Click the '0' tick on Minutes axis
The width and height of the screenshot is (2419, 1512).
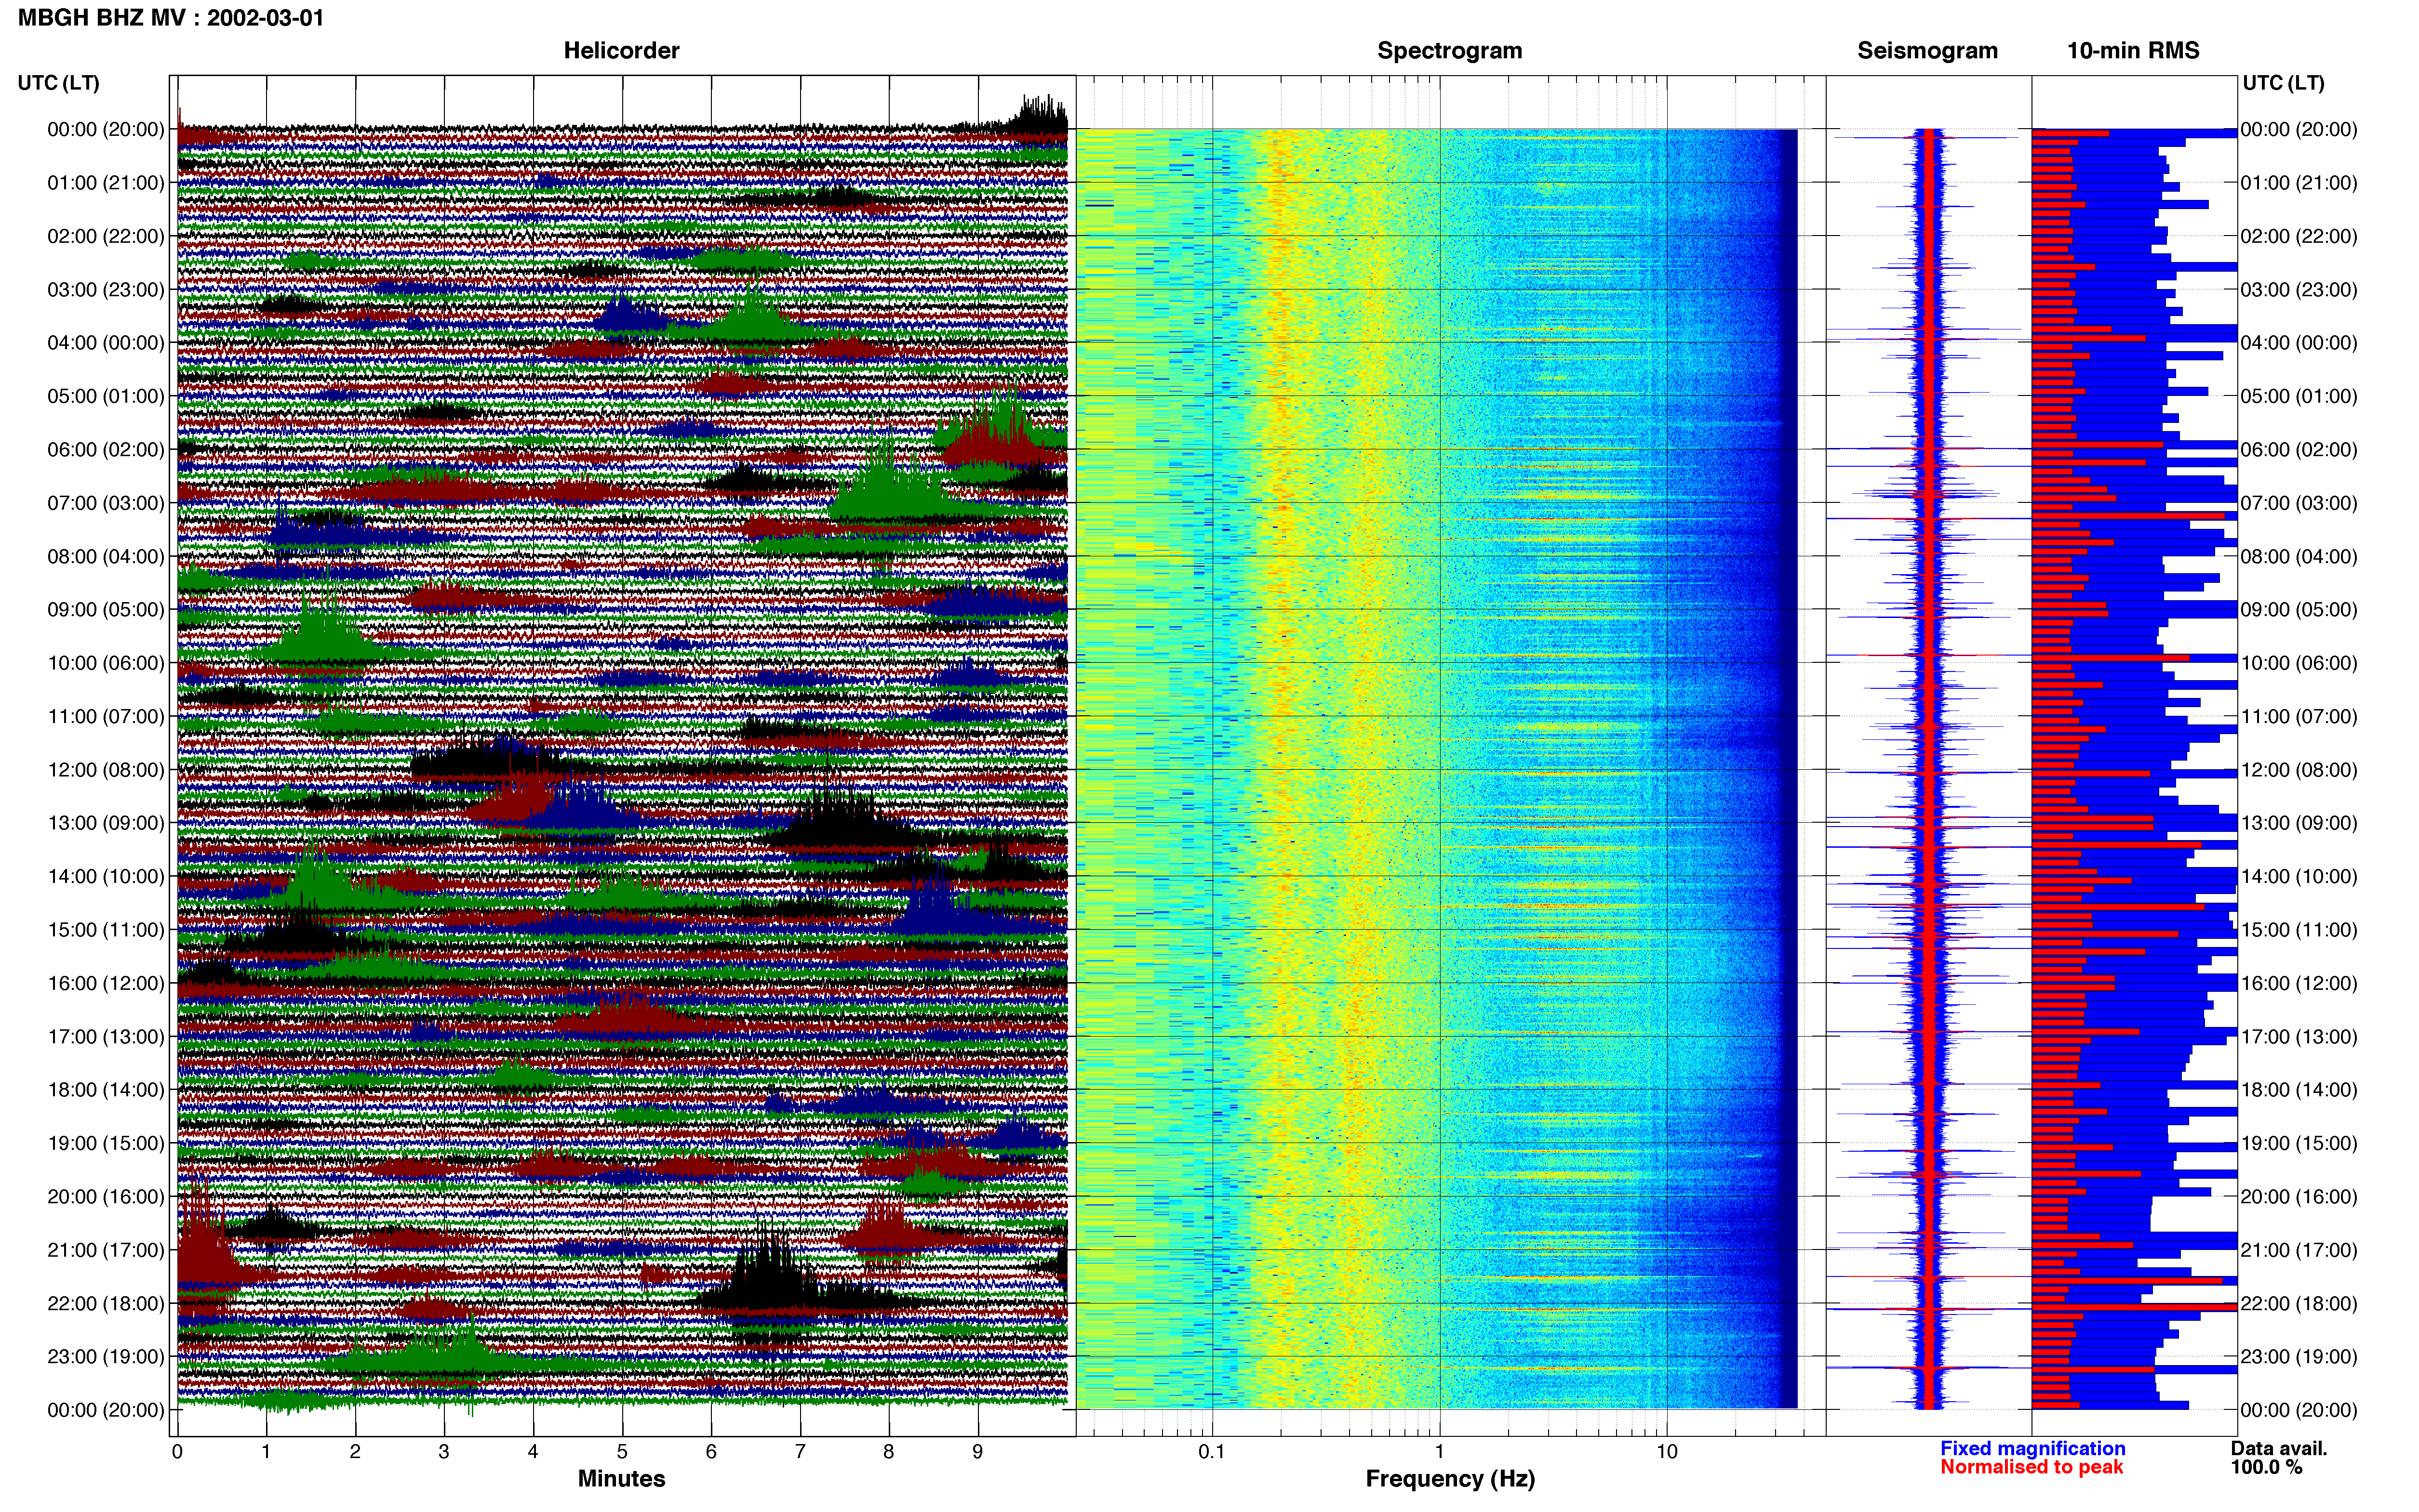click(177, 1452)
